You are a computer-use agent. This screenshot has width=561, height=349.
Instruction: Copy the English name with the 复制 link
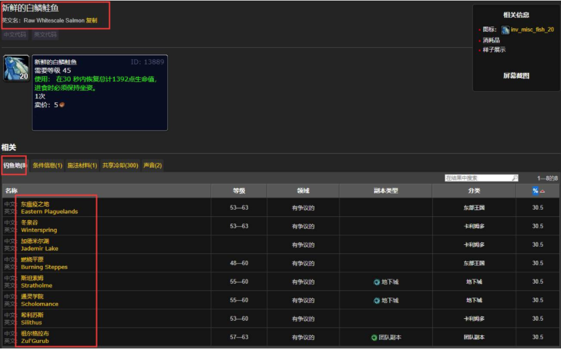(x=92, y=20)
